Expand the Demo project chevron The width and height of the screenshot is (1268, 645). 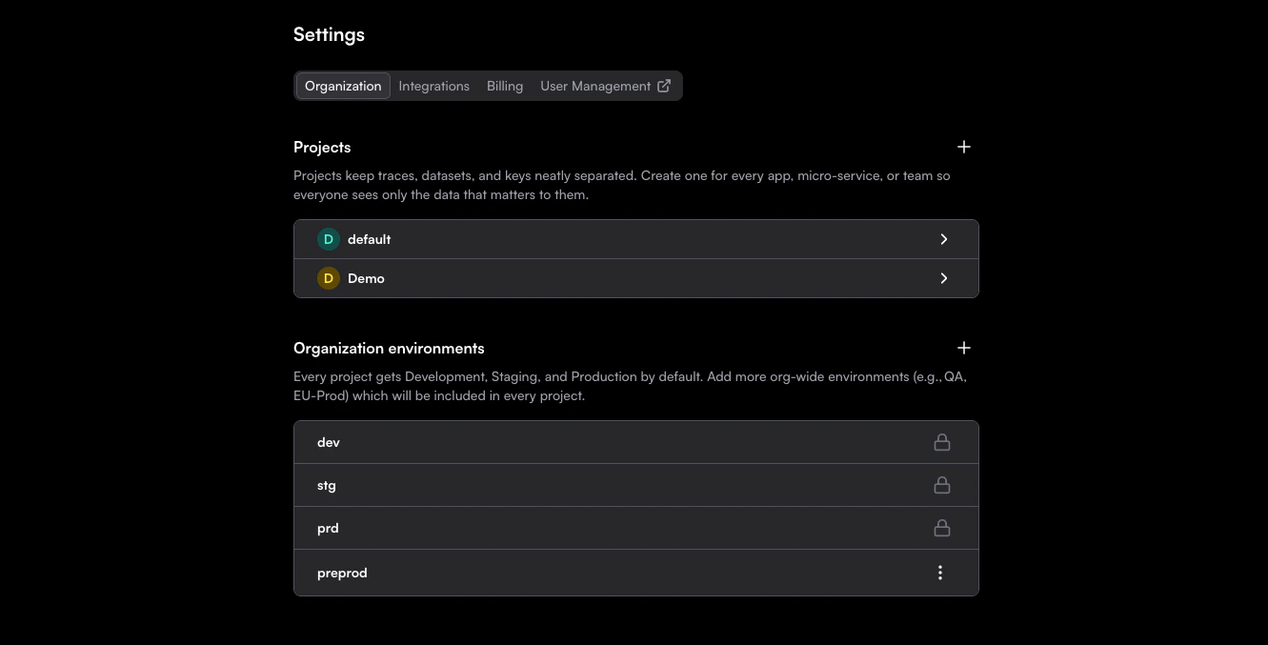(x=944, y=278)
